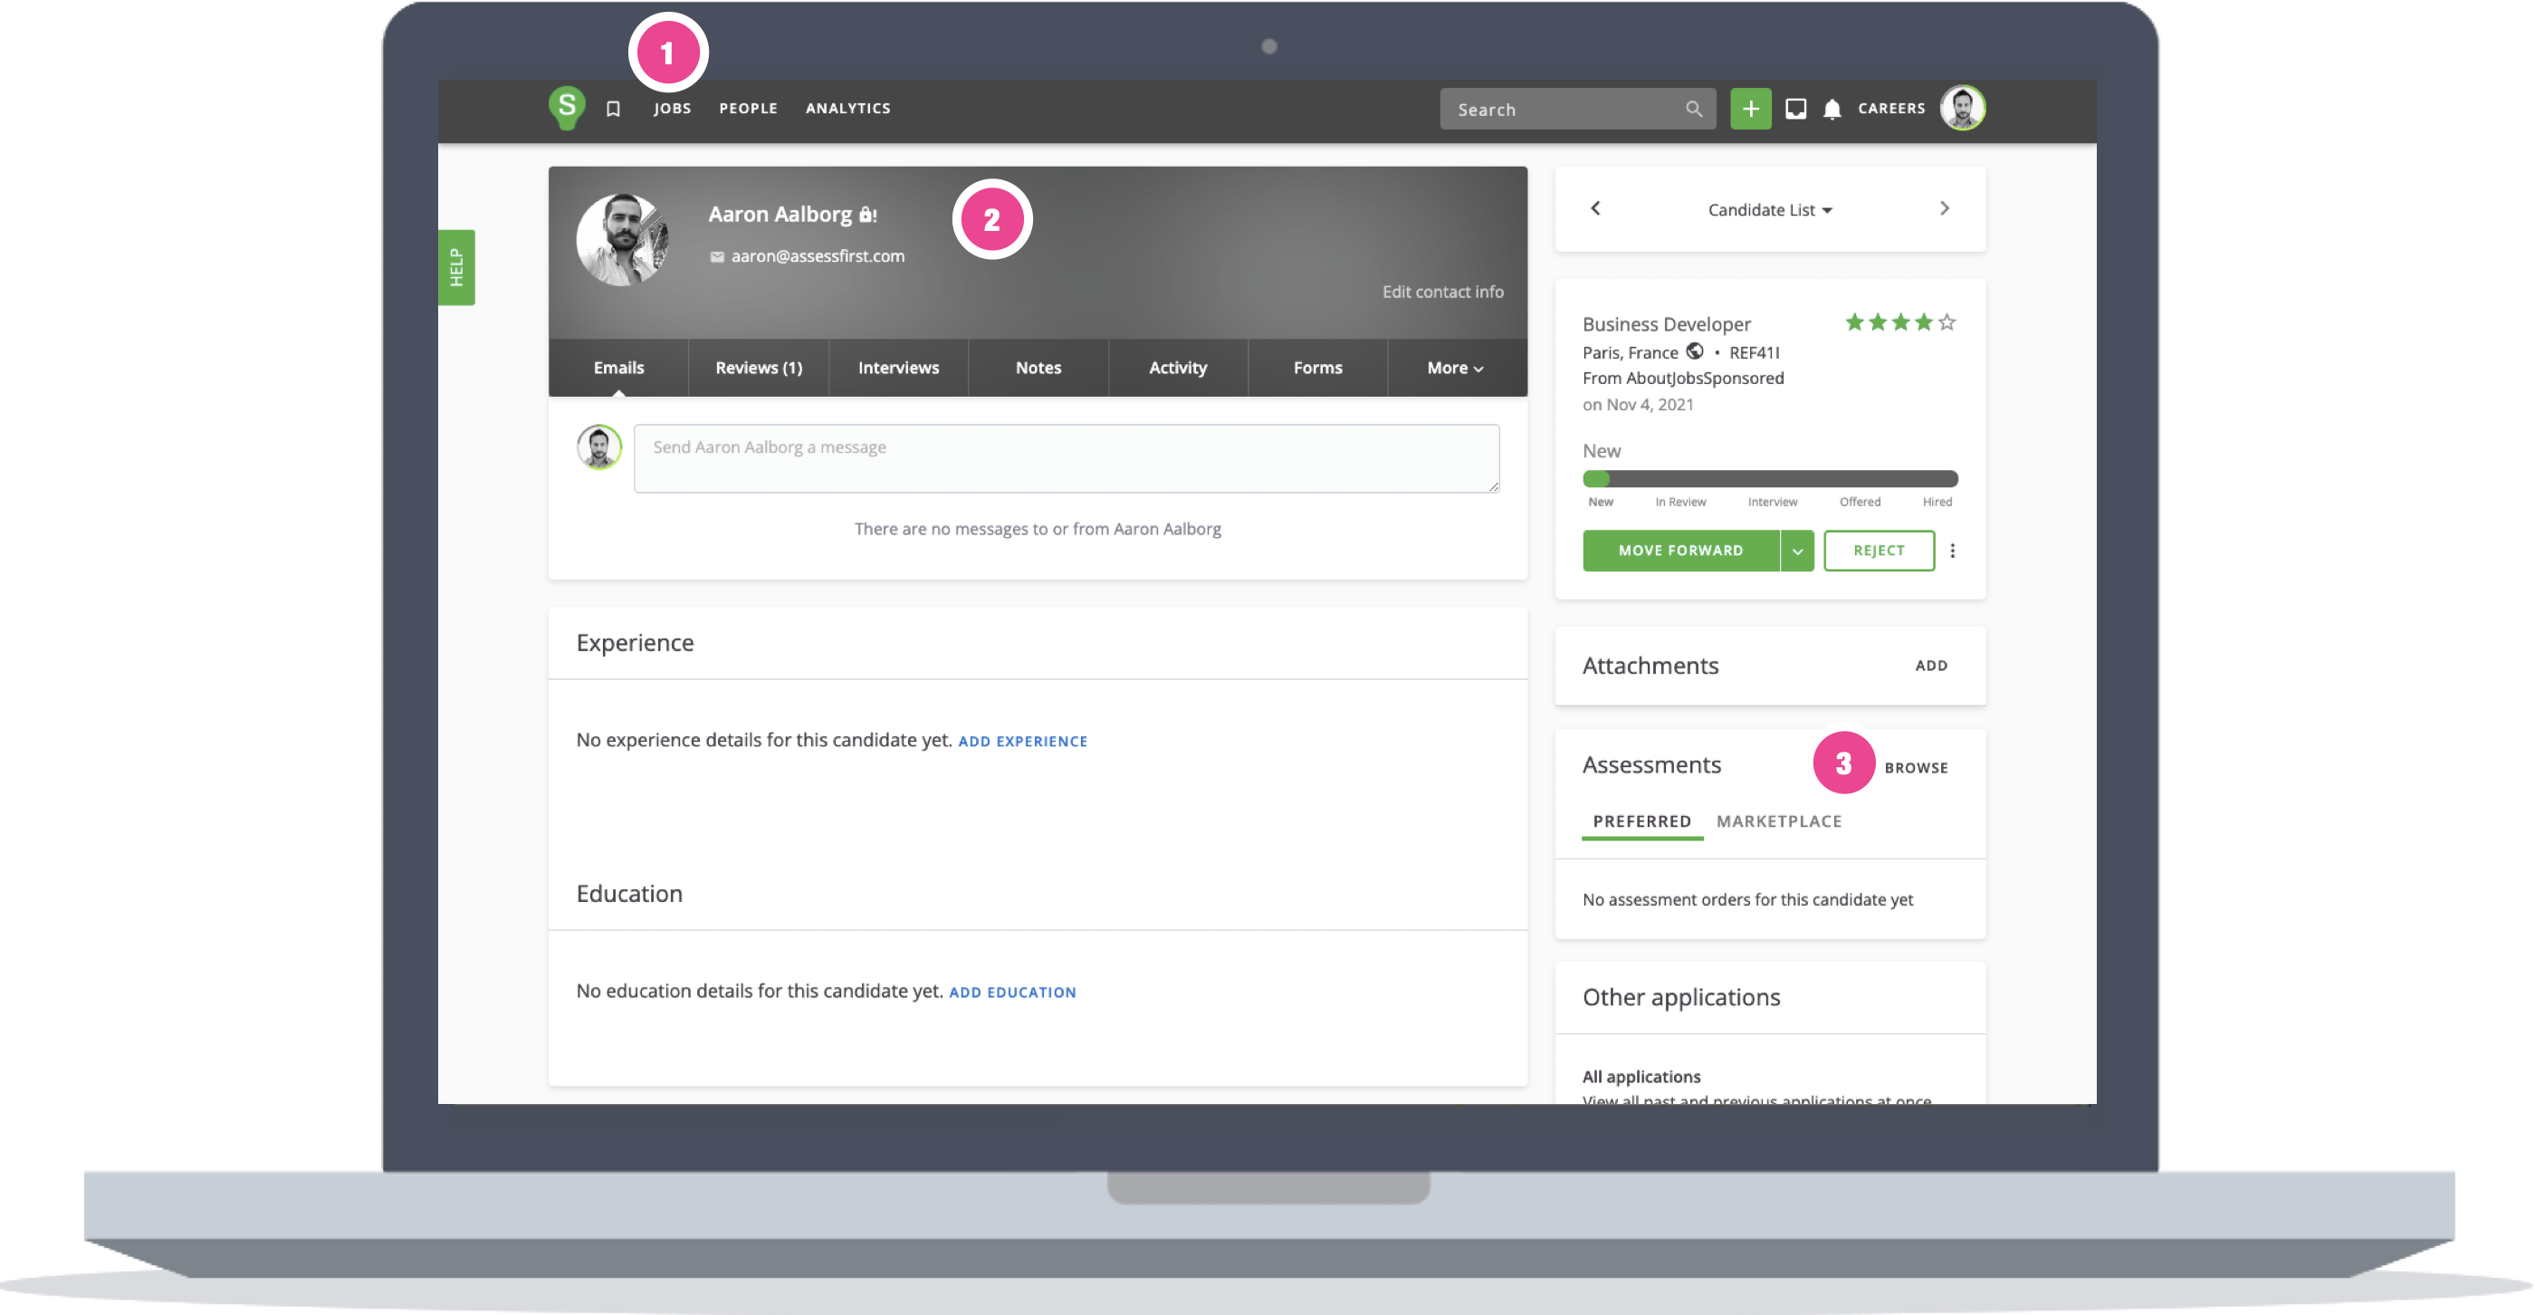Screen dimensions: 2535x1315
Task: Click the send message text field
Action: (x=1066, y=458)
